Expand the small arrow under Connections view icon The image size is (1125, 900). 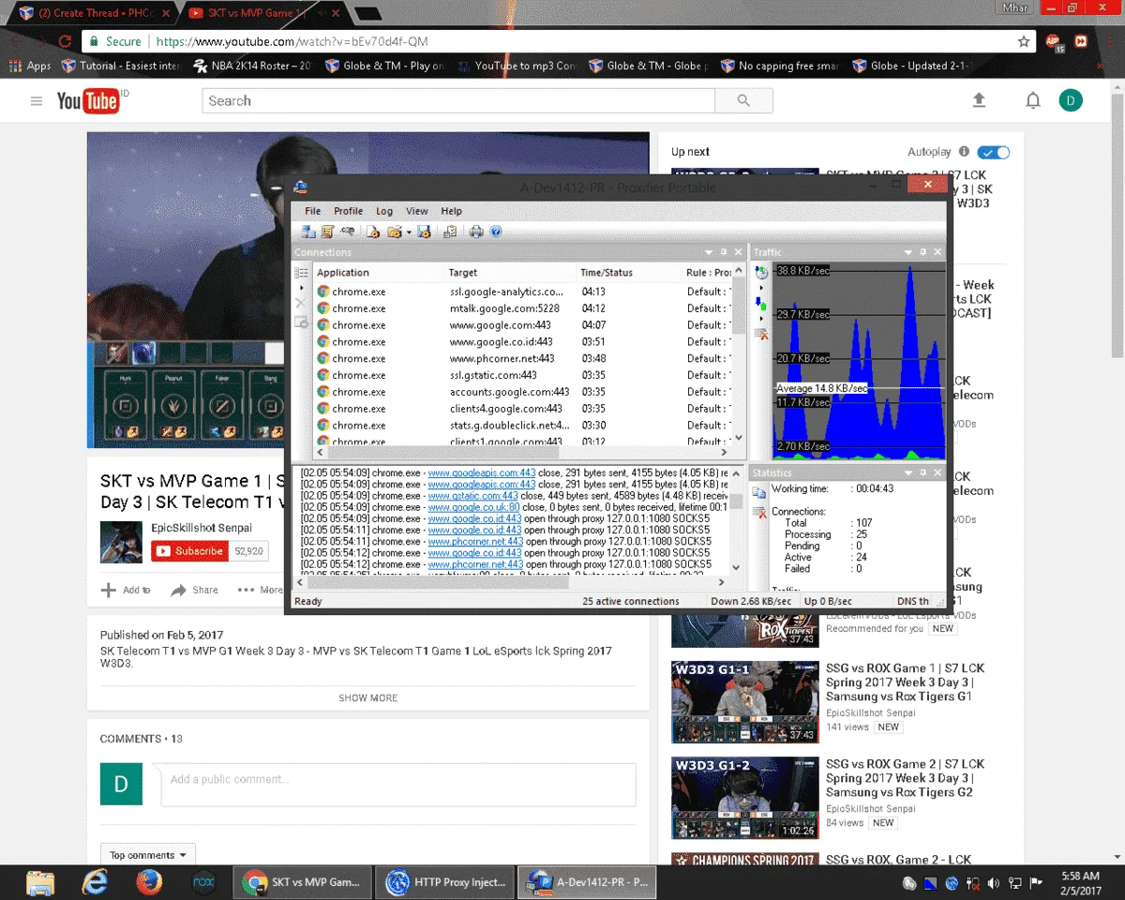click(301, 288)
